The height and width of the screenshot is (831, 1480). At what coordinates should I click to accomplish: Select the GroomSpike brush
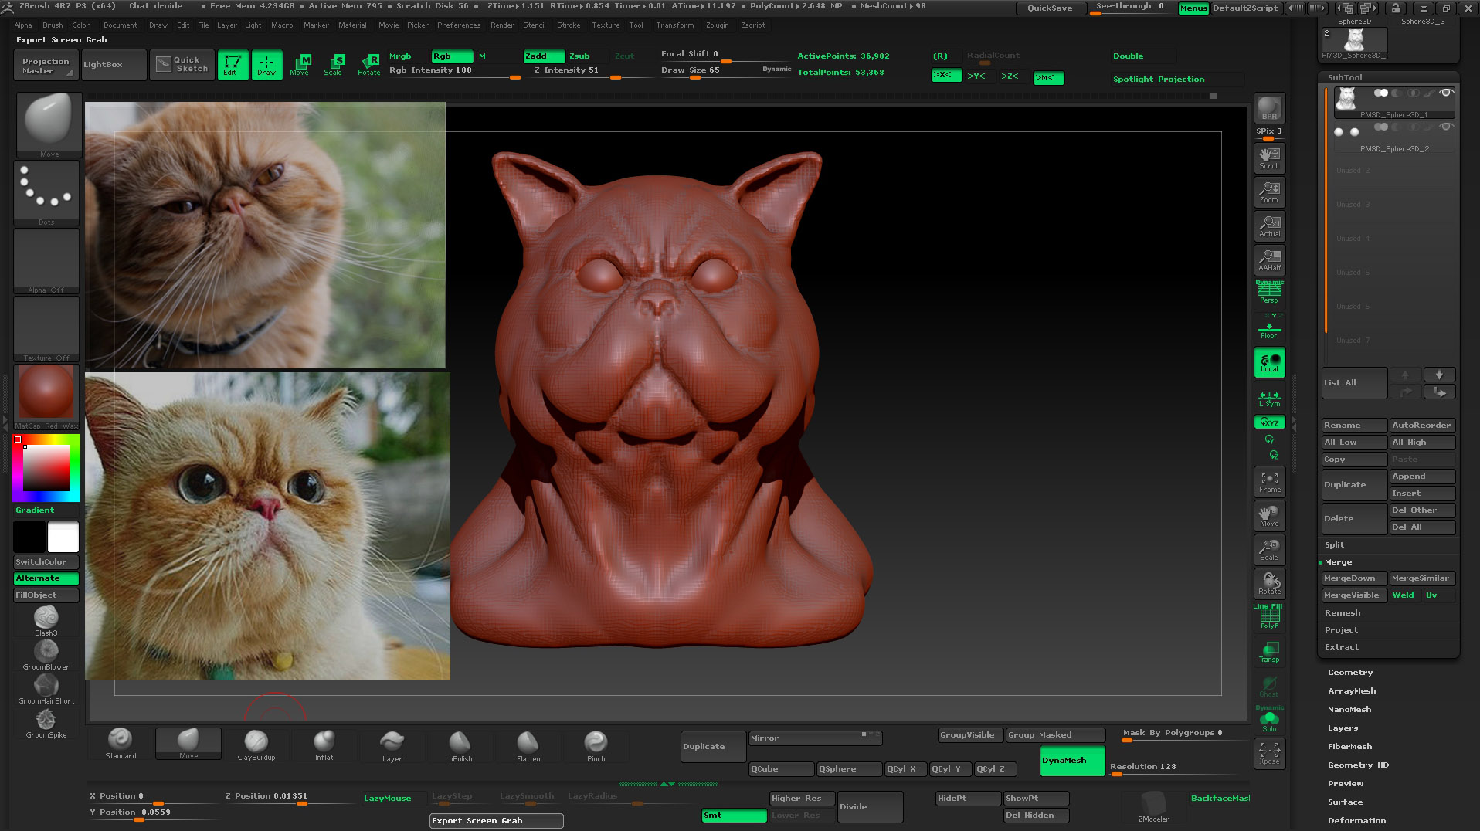46,722
